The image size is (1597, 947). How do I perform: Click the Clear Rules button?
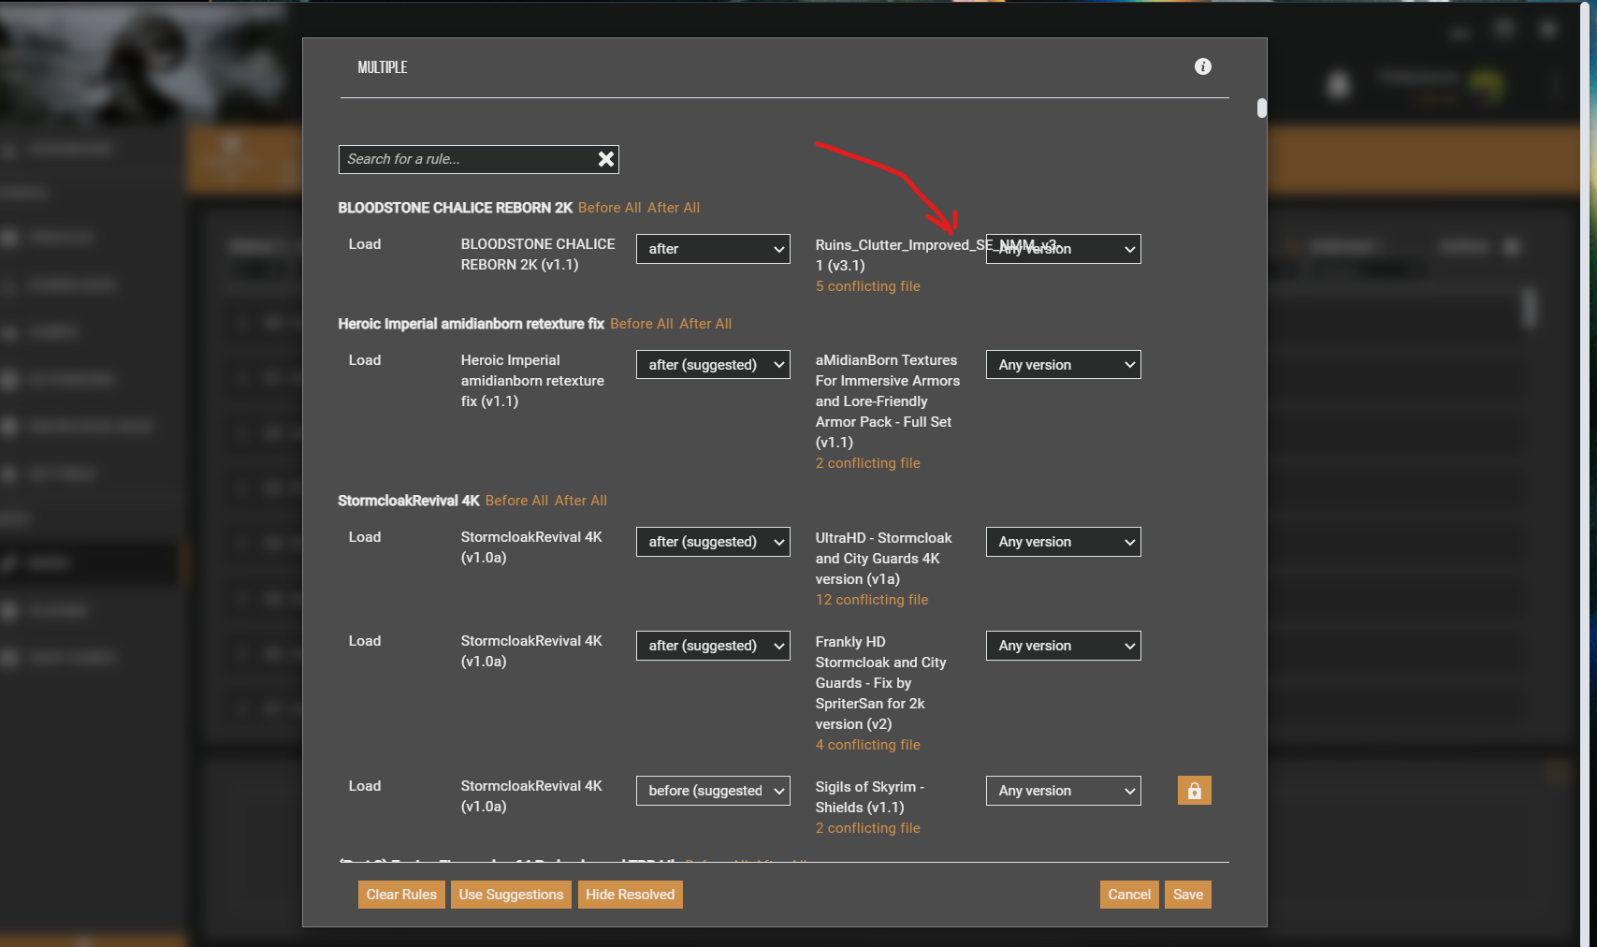401,894
